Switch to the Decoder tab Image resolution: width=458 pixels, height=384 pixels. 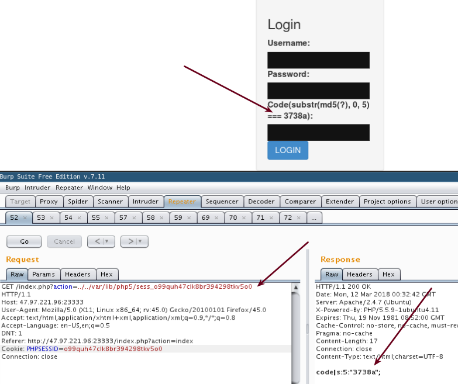(x=261, y=202)
